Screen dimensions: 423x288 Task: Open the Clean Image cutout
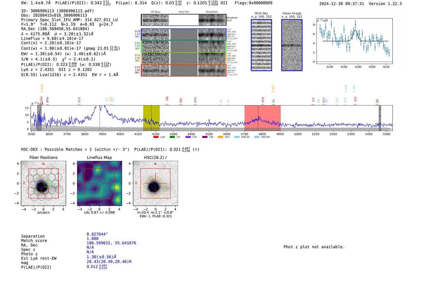pos(292,45)
